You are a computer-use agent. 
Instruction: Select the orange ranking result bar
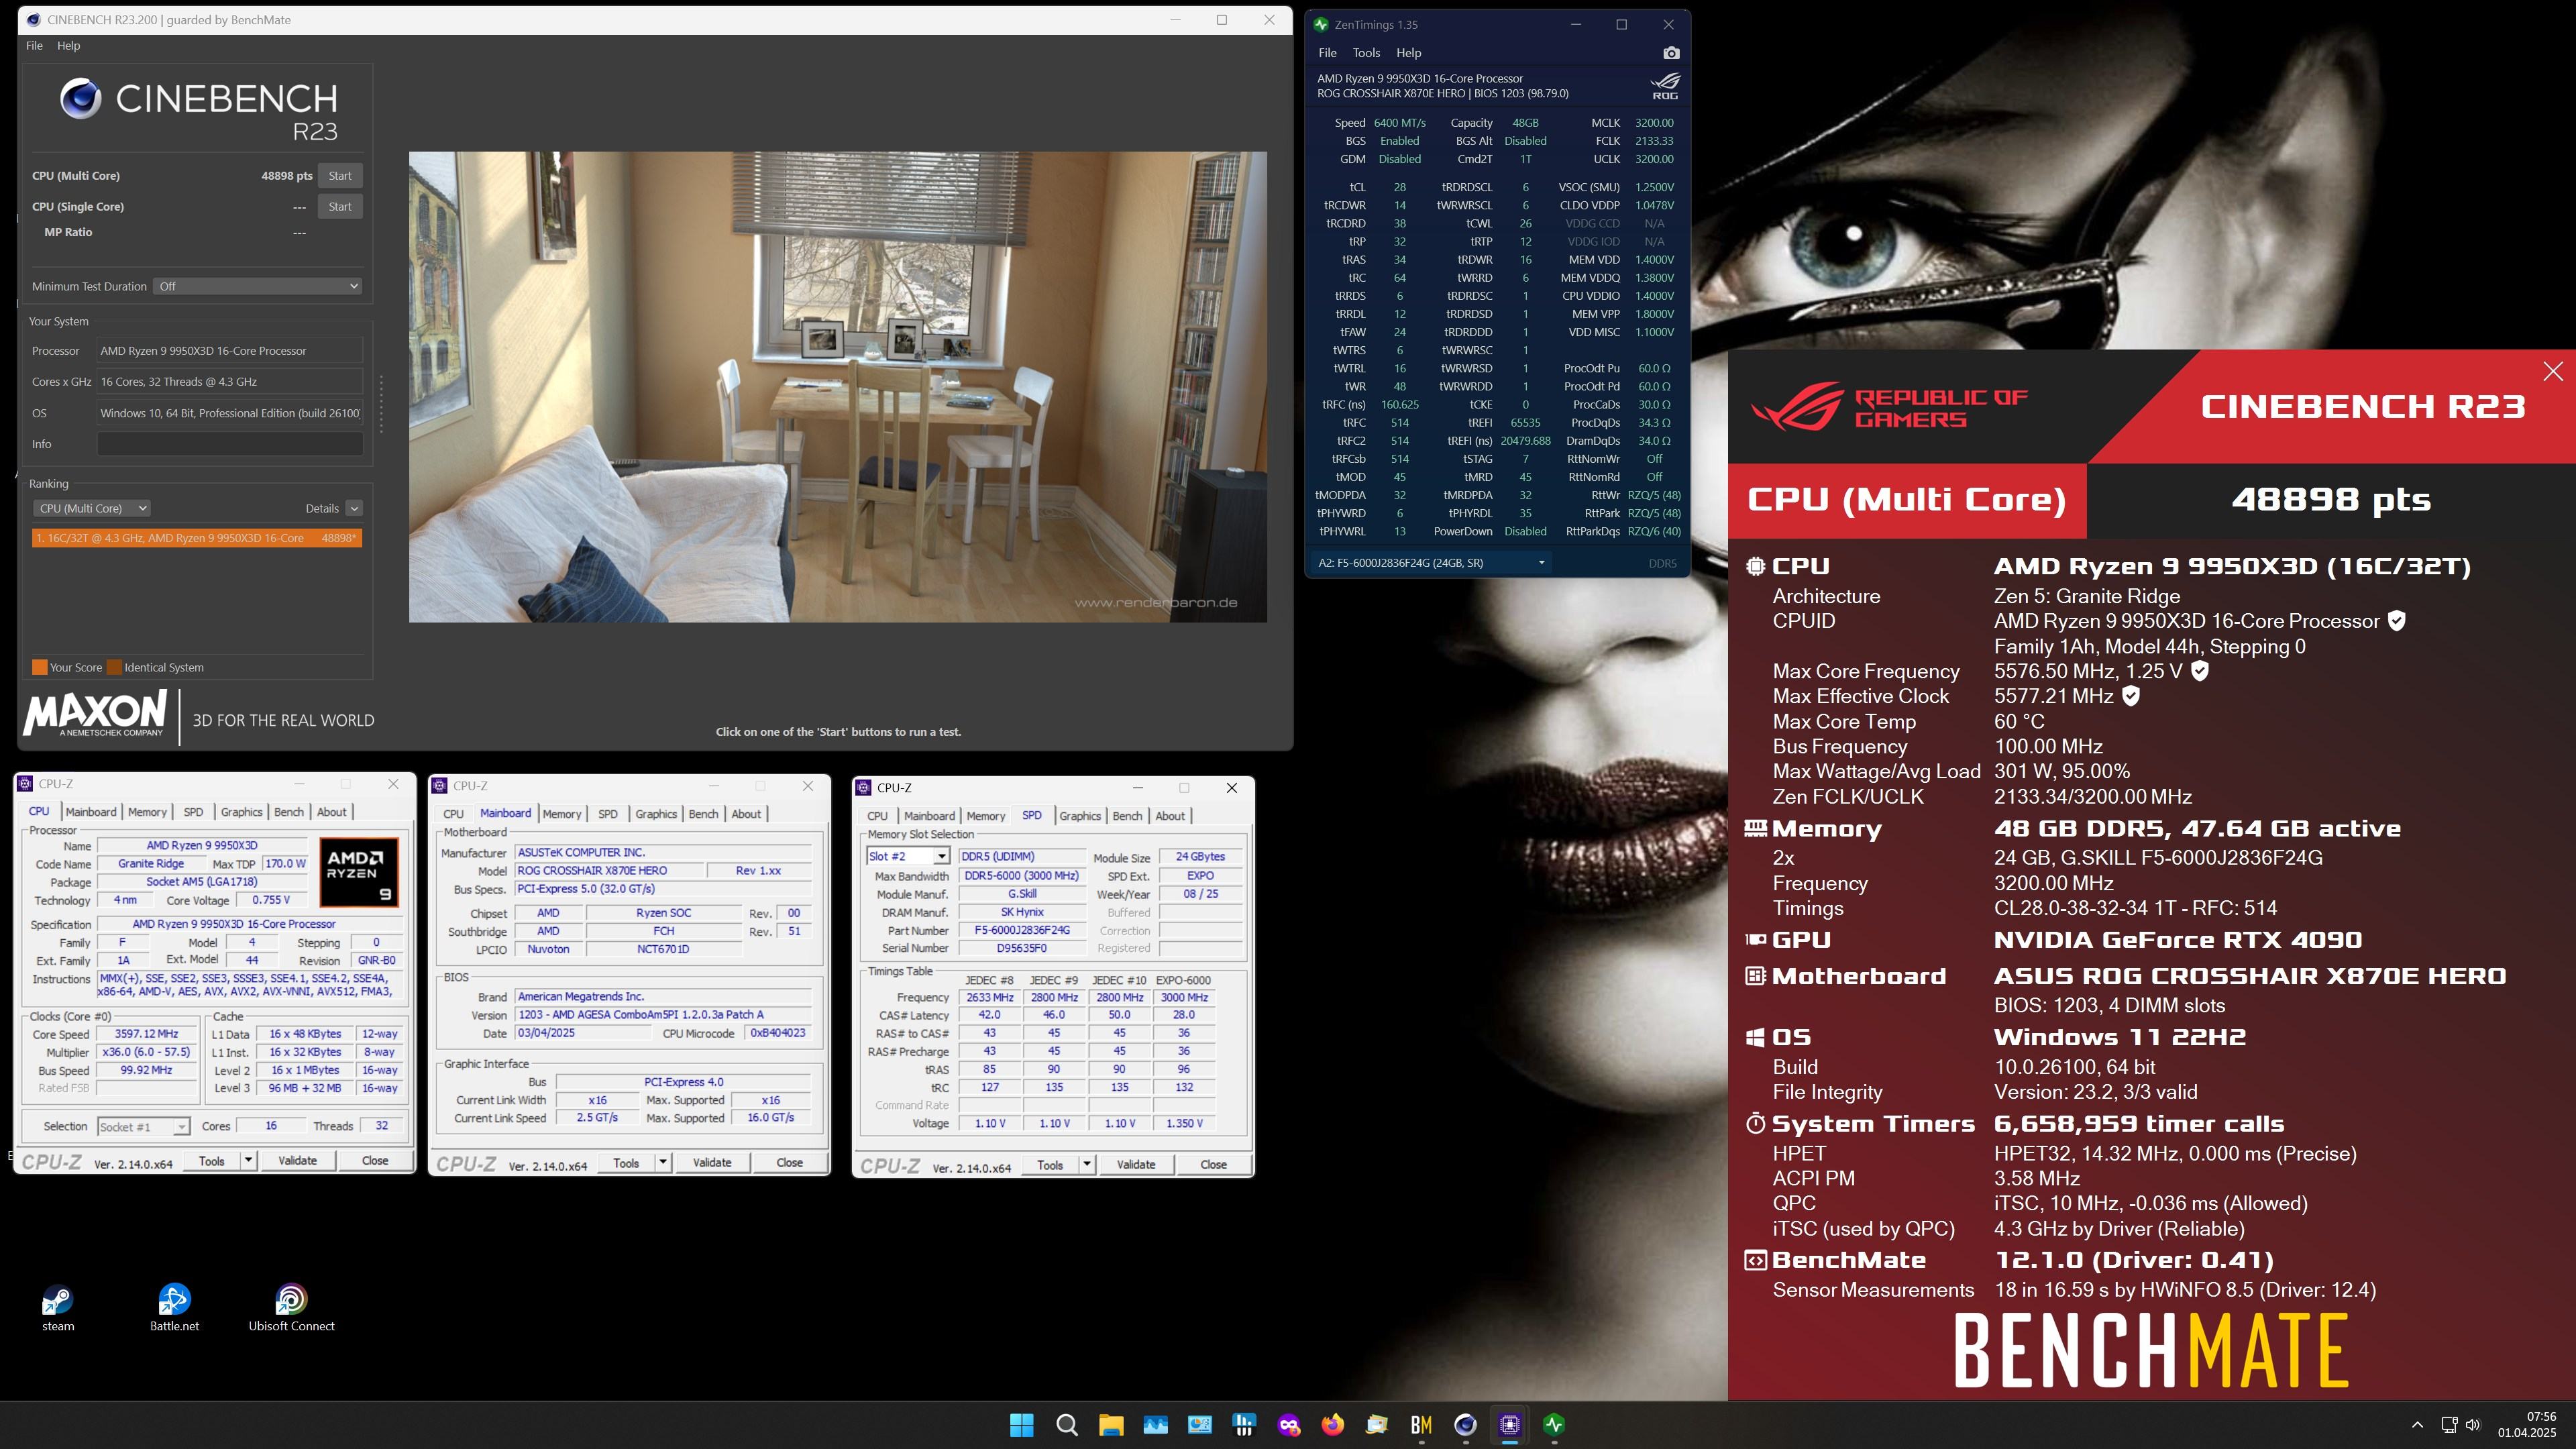(196, 538)
